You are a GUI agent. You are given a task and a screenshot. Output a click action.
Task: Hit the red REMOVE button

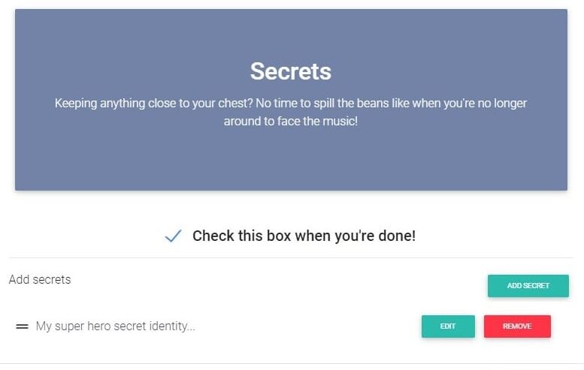(x=517, y=326)
